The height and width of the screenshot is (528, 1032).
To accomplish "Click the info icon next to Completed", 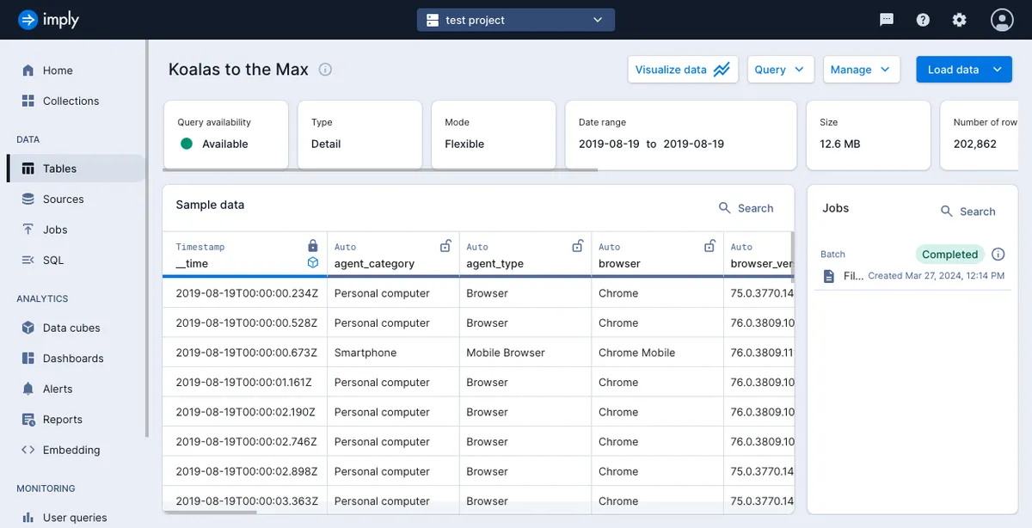I will tap(998, 255).
